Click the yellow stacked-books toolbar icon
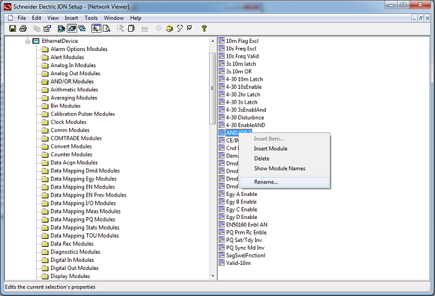 click(x=169, y=28)
